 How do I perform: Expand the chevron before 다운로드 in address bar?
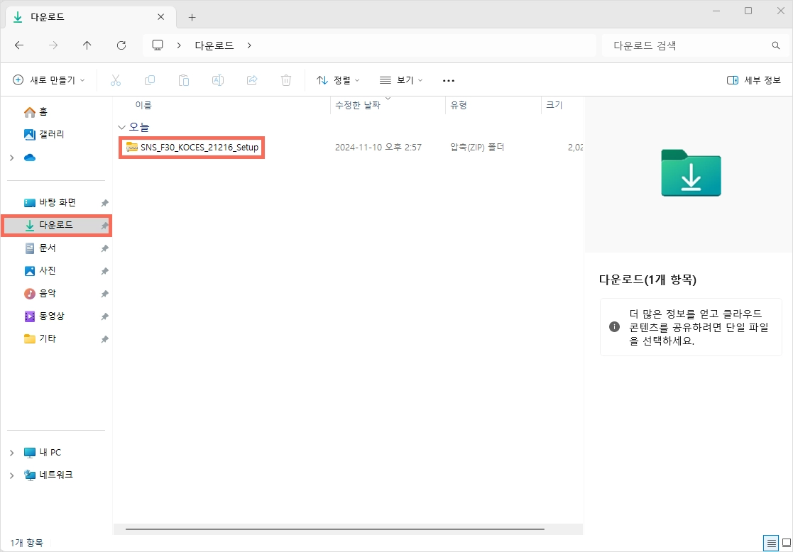(x=179, y=45)
